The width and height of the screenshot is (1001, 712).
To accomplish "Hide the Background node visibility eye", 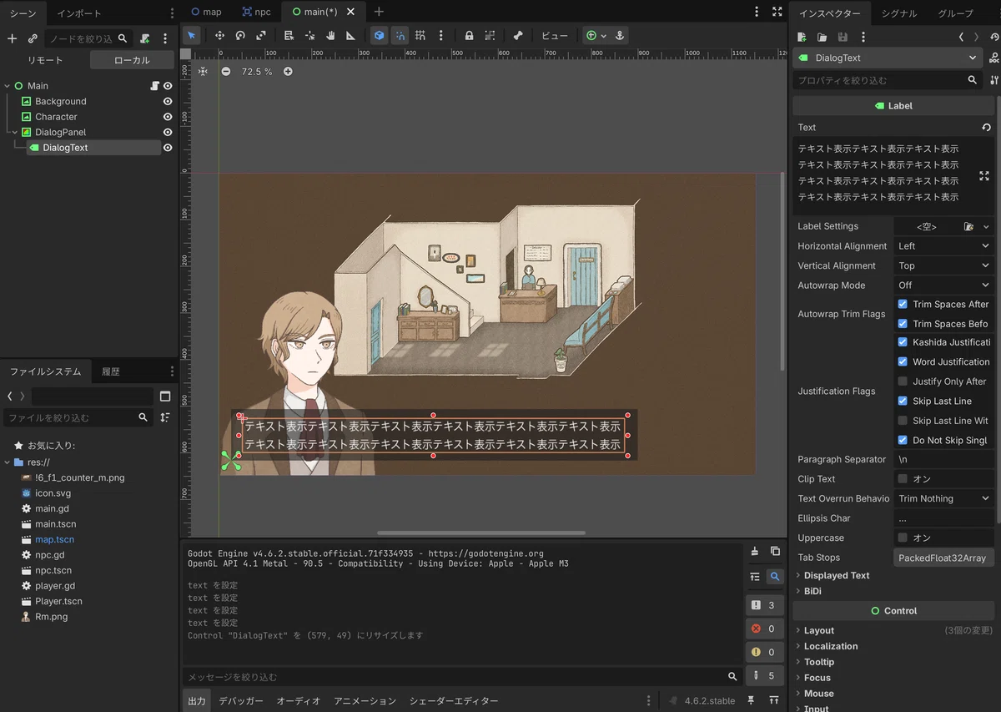I will pos(168,101).
